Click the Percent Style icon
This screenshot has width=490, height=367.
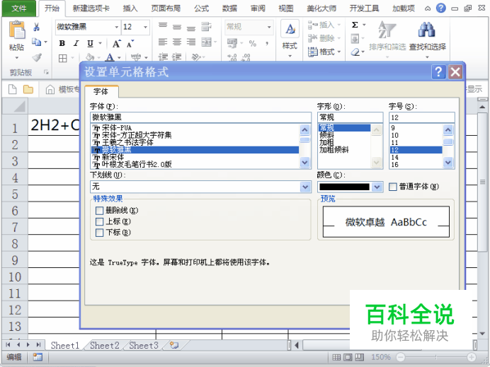(x=253, y=43)
